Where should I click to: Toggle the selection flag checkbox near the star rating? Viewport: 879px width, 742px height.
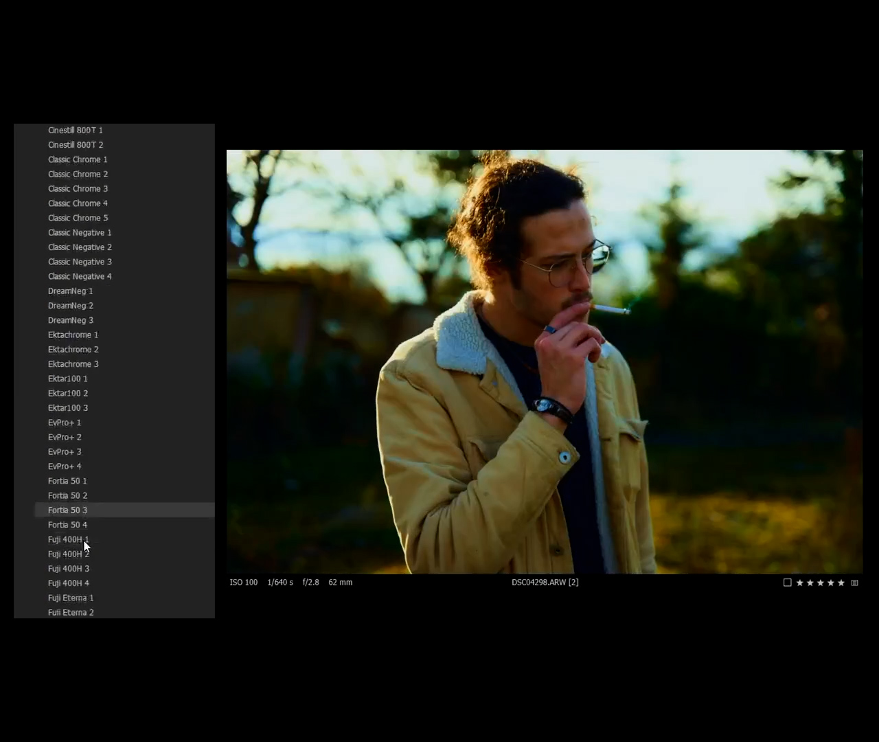point(787,582)
